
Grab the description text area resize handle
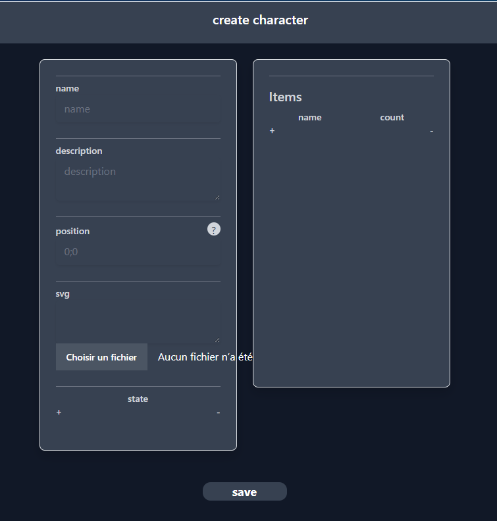[217, 197]
